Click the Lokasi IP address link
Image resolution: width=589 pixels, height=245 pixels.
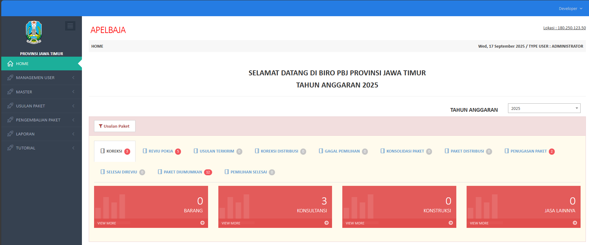click(564, 28)
